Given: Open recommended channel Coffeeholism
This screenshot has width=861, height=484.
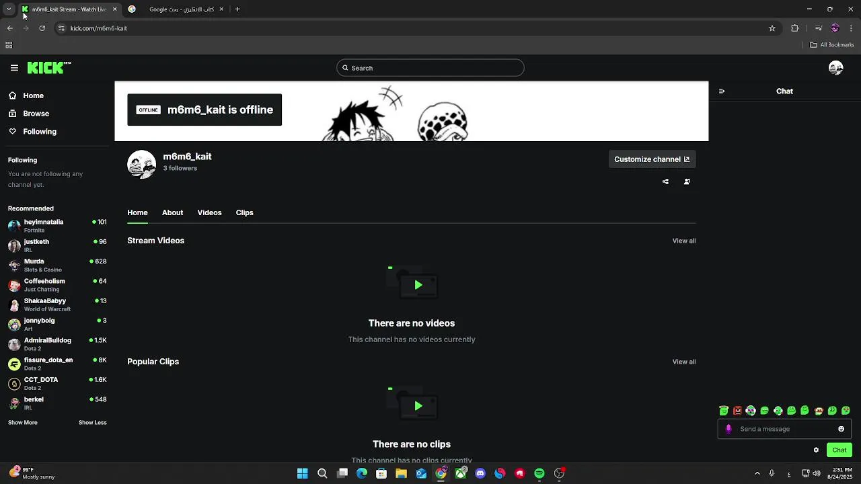Looking at the screenshot, I should (57, 285).
